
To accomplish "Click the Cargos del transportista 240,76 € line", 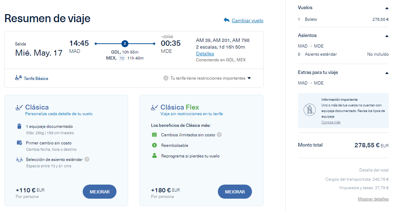I will point(357,179).
